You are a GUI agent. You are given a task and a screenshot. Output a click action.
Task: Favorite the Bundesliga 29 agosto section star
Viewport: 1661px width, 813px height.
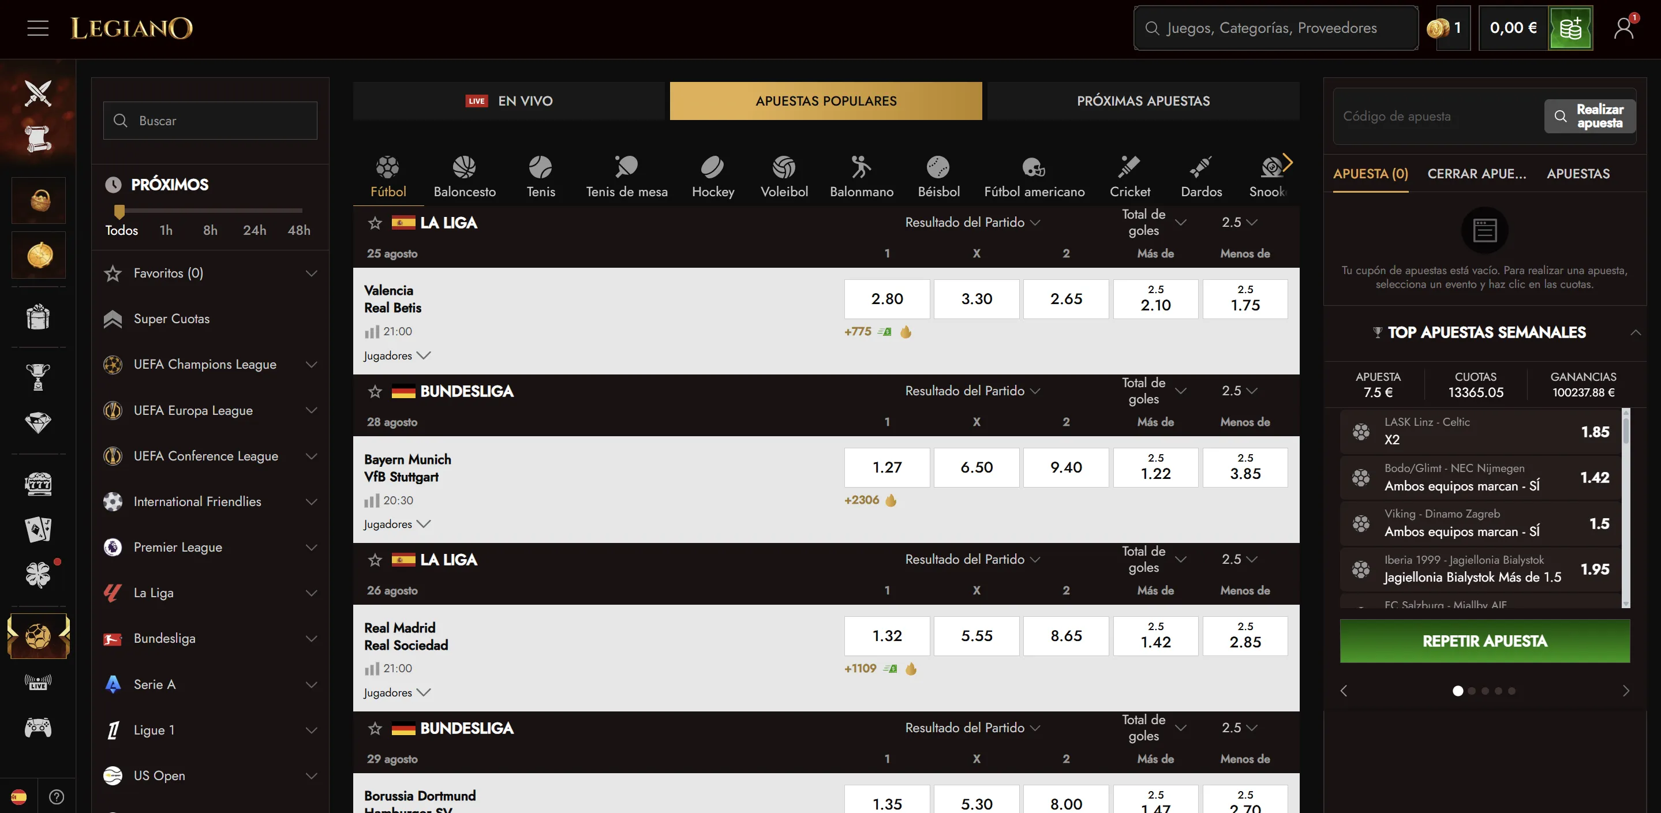[375, 729]
